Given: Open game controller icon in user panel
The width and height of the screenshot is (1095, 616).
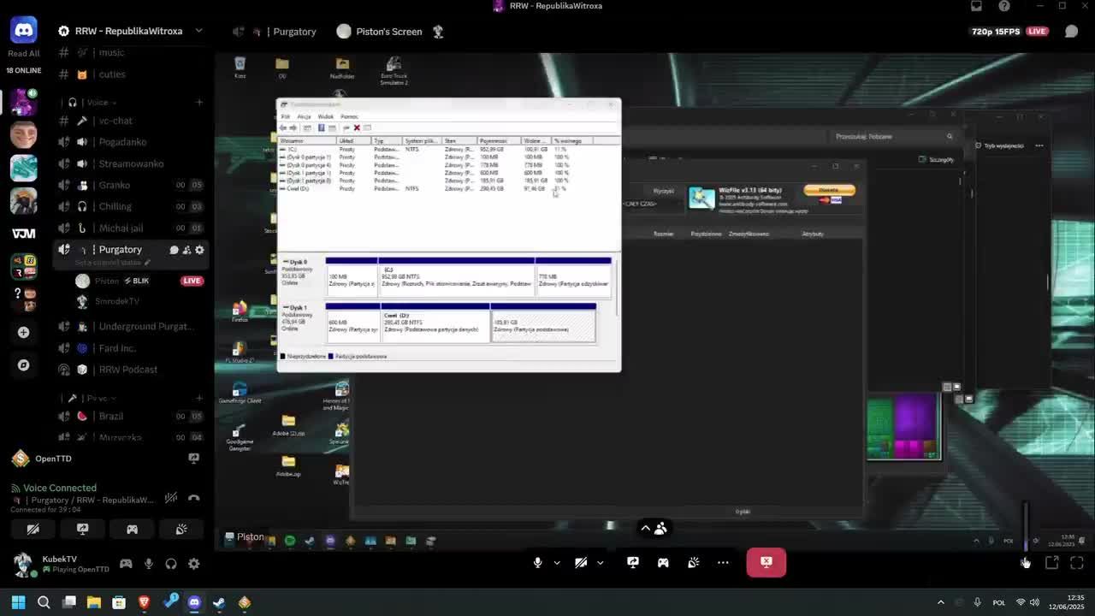Looking at the screenshot, I should [126, 564].
